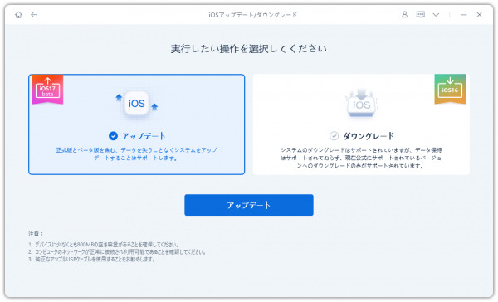This screenshot has height=302, width=498.
Task: Click the gray iOS downgrade illustration
Action: 361,103
